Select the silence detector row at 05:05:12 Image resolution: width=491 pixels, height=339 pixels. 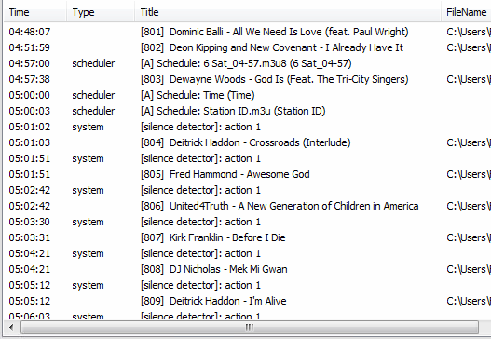[x=248, y=285]
